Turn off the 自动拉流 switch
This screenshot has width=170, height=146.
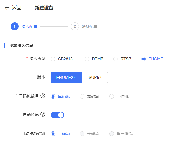click(57, 115)
